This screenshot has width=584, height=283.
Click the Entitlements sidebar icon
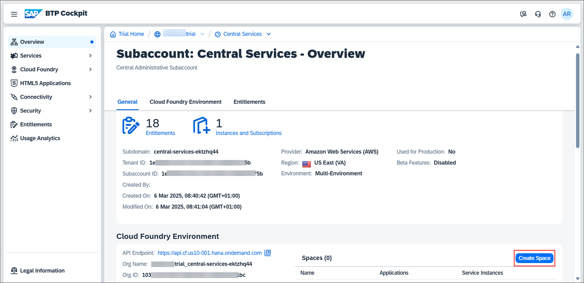[x=14, y=125]
